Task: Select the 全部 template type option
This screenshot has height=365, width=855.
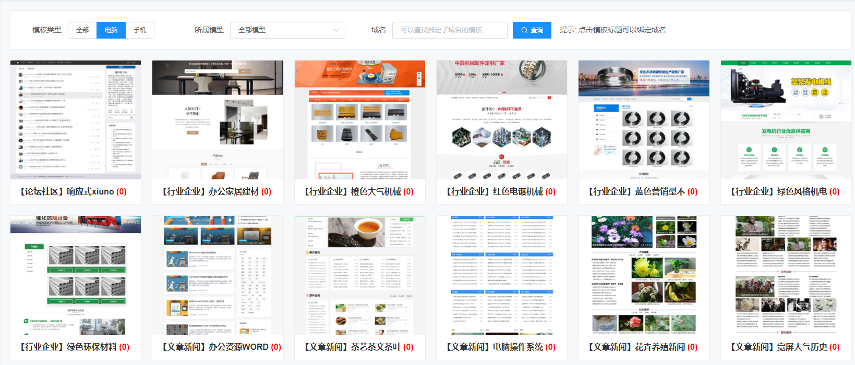Action: click(x=82, y=30)
